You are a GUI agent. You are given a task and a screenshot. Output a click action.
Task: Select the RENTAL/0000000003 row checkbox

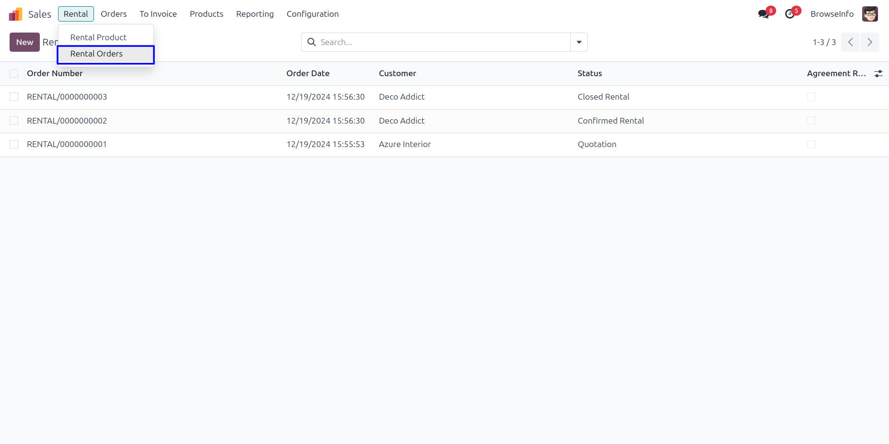click(x=14, y=97)
